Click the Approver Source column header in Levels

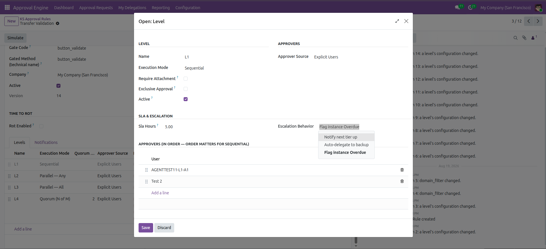[x=113, y=153]
